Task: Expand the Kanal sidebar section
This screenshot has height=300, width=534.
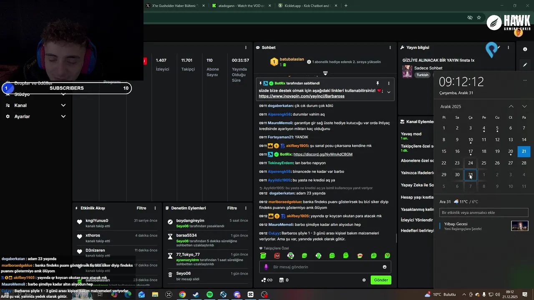Action: point(35,105)
